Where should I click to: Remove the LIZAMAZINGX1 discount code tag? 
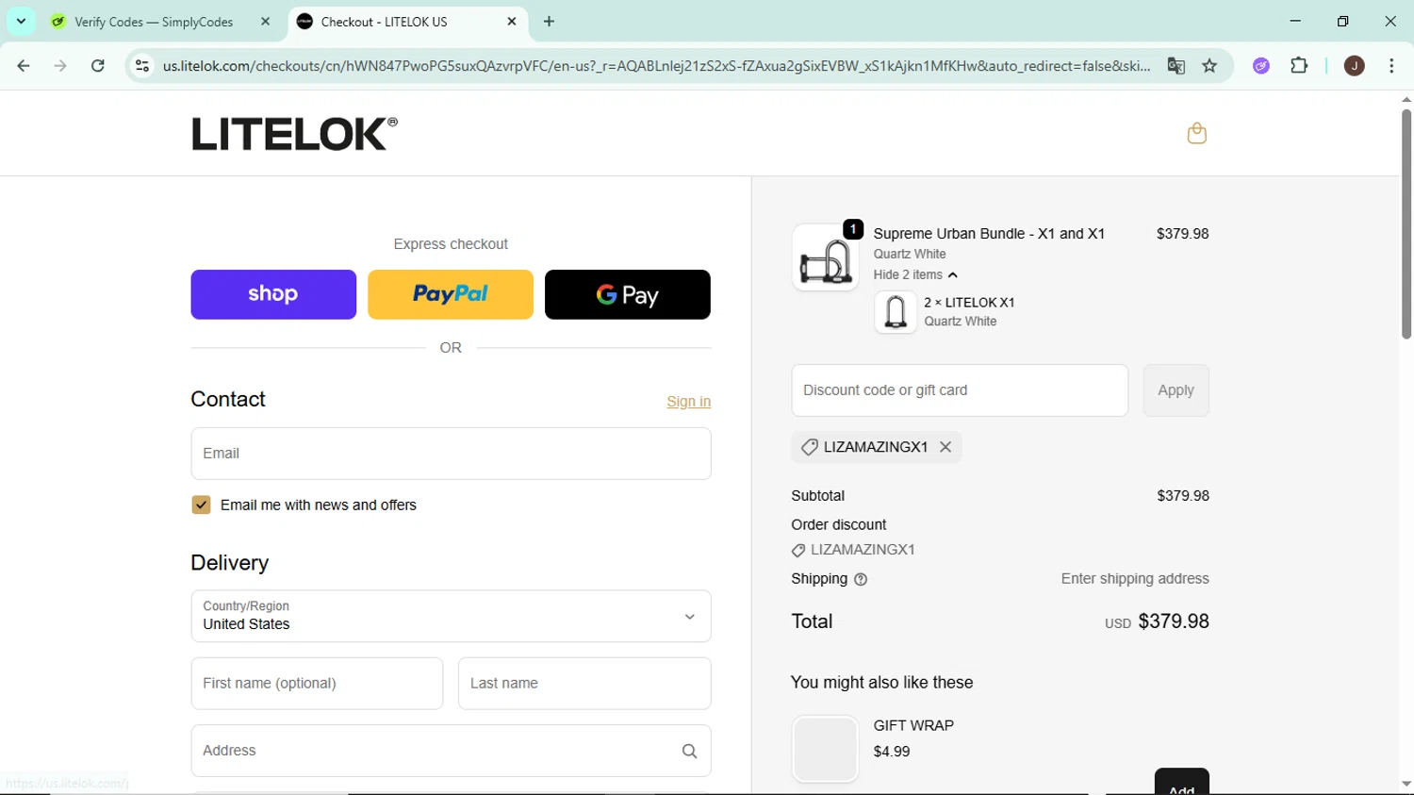tap(945, 447)
